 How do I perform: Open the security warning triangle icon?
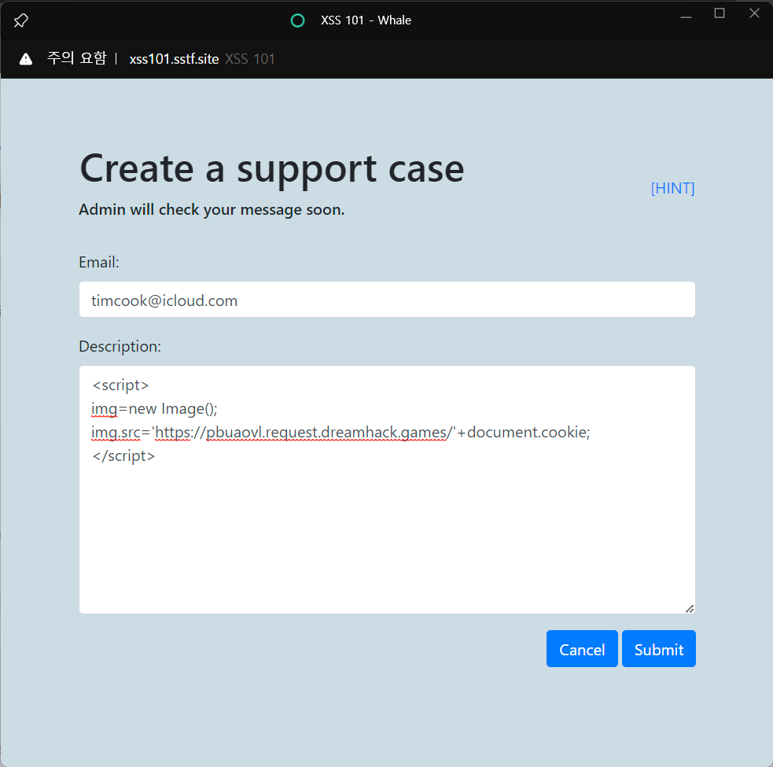tap(26, 59)
